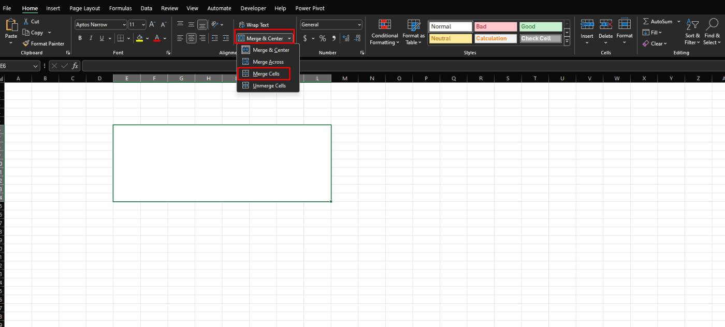
Task: Apply comma style number format
Action: click(334, 38)
